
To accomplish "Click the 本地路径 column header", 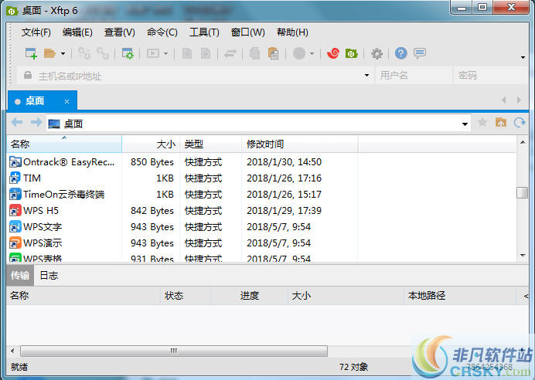I will pos(459,296).
